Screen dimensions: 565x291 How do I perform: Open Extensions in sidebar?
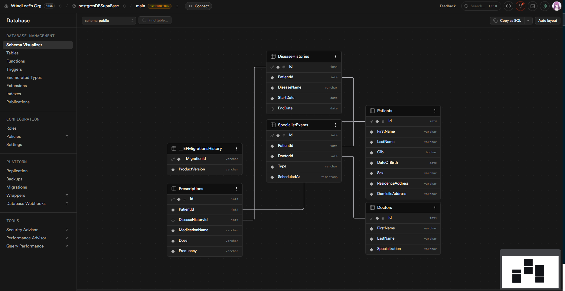click(17, 86)
